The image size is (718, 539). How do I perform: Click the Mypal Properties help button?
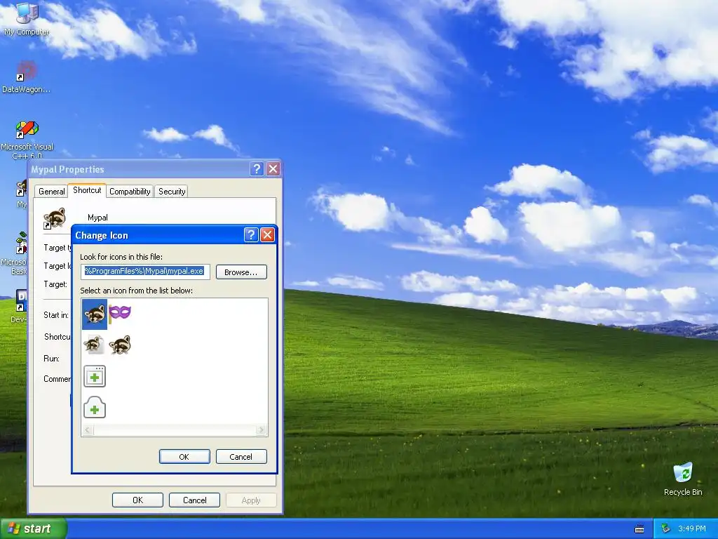[x=257, y=169]
